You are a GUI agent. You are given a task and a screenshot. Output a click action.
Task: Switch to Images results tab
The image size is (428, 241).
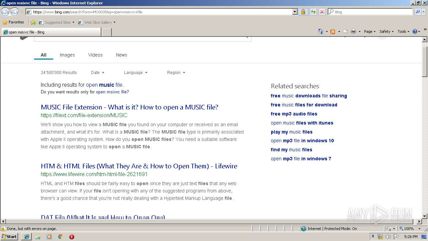pos(67,55)
